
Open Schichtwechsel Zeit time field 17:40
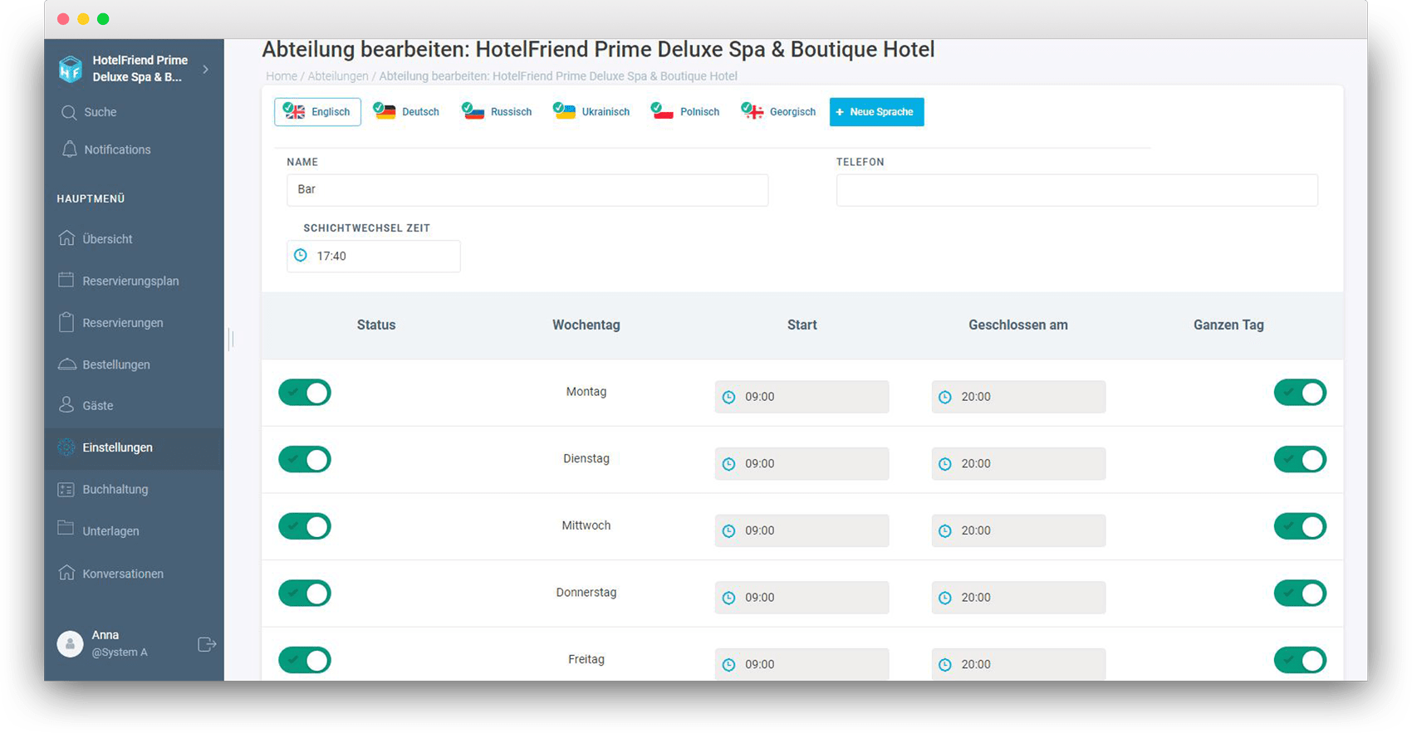[374, 257]
